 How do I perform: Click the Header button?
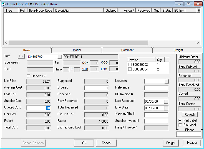[x=192, y=143]
